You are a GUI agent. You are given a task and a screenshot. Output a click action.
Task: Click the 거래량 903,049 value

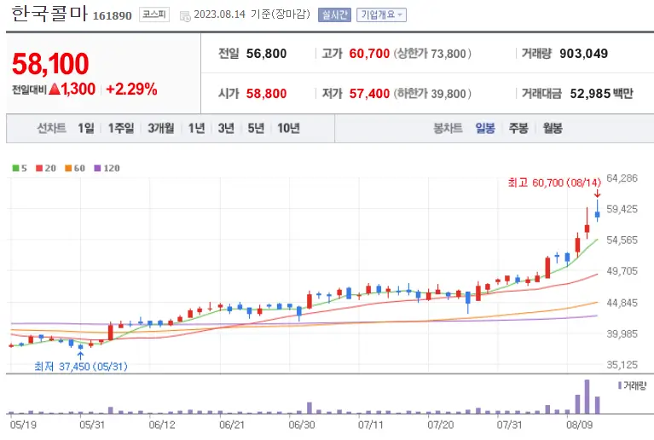point(583,54)
